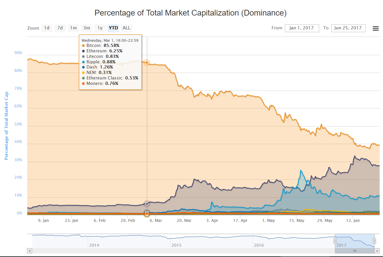Screen dimensions: 383x257
Task: Set zoom range to 1m
Action: (73, 28)
